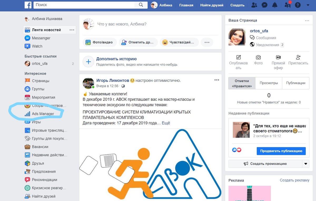Open Ваша Страница panel options ellipsis
316x201 pixels.
307,20
